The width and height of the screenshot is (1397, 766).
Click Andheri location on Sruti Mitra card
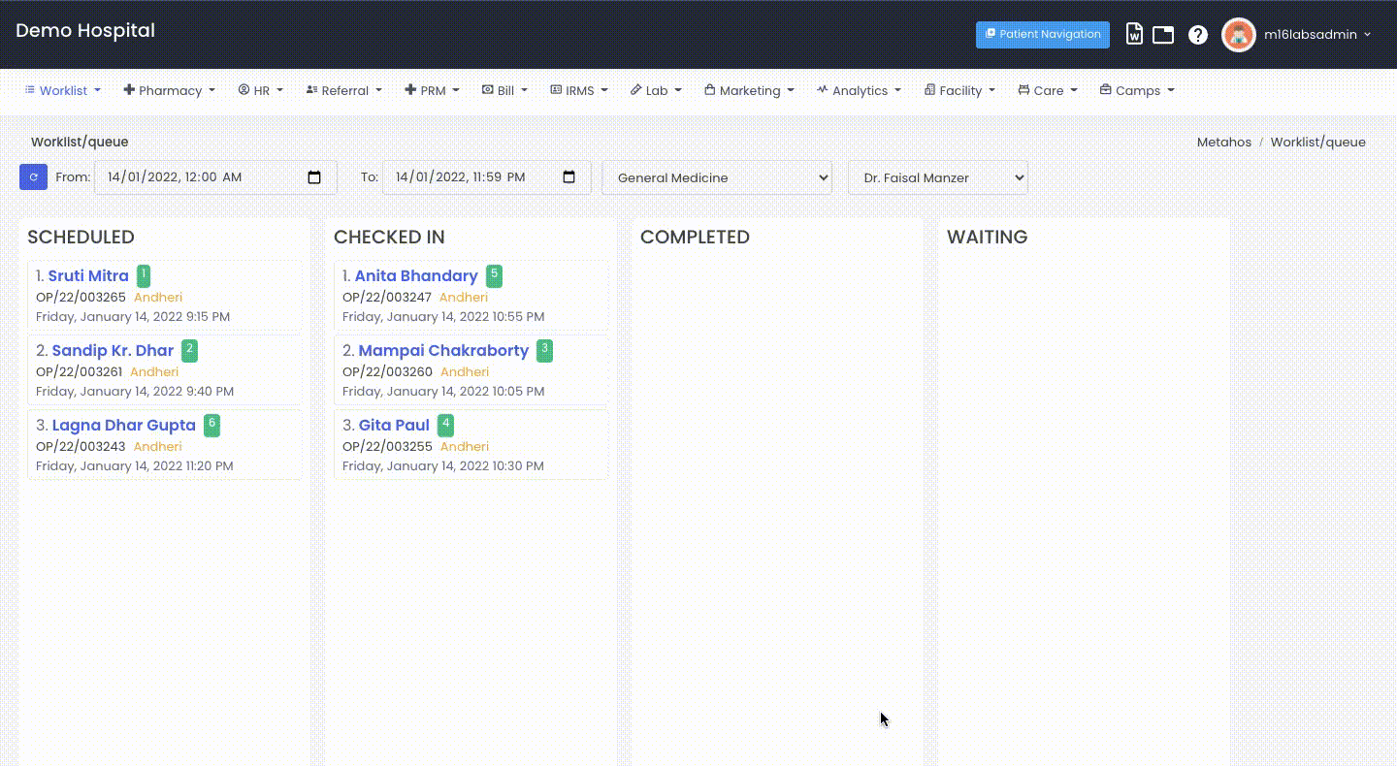(158, 298)
